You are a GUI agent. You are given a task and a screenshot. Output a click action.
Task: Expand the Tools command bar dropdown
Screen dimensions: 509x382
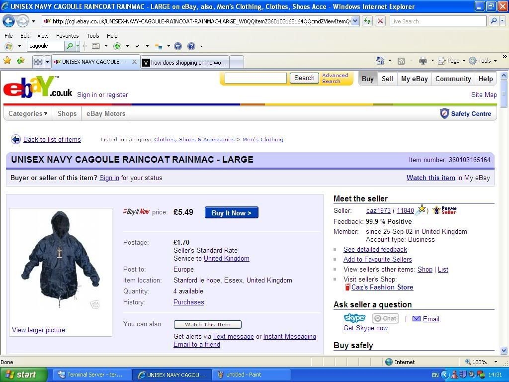tap(495, 61)
